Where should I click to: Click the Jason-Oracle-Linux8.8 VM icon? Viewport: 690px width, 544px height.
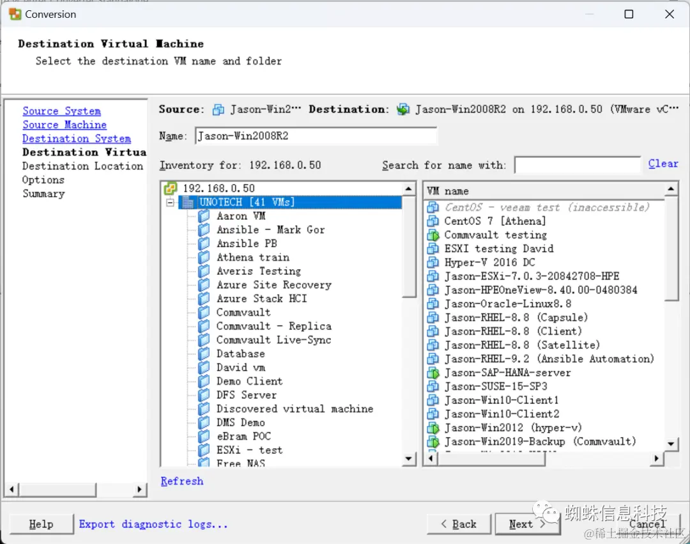click(x=433, y=304)
